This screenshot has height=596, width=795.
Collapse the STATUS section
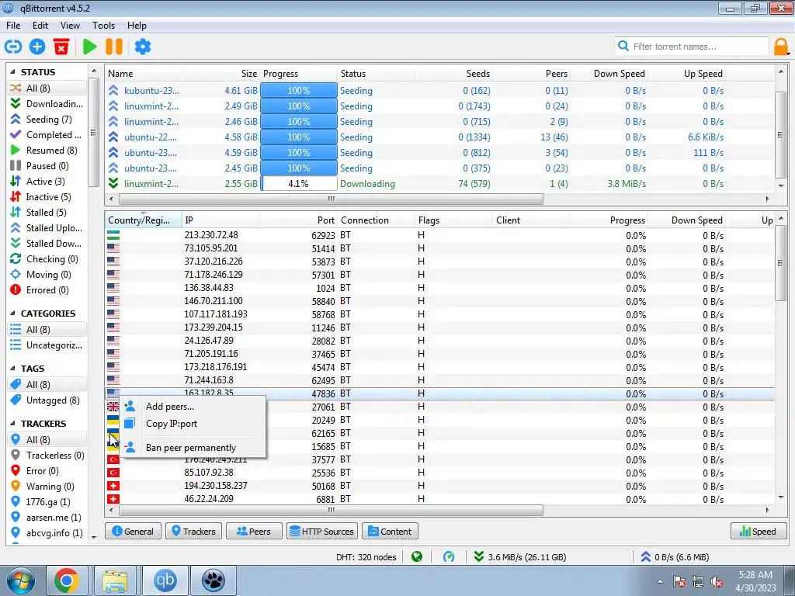click(x=12, y=72)
